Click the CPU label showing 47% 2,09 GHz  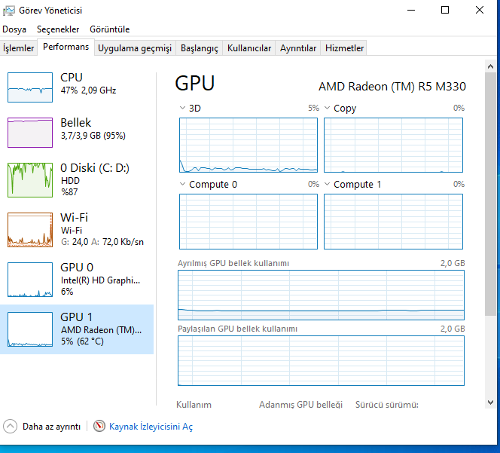coord(88,84)
